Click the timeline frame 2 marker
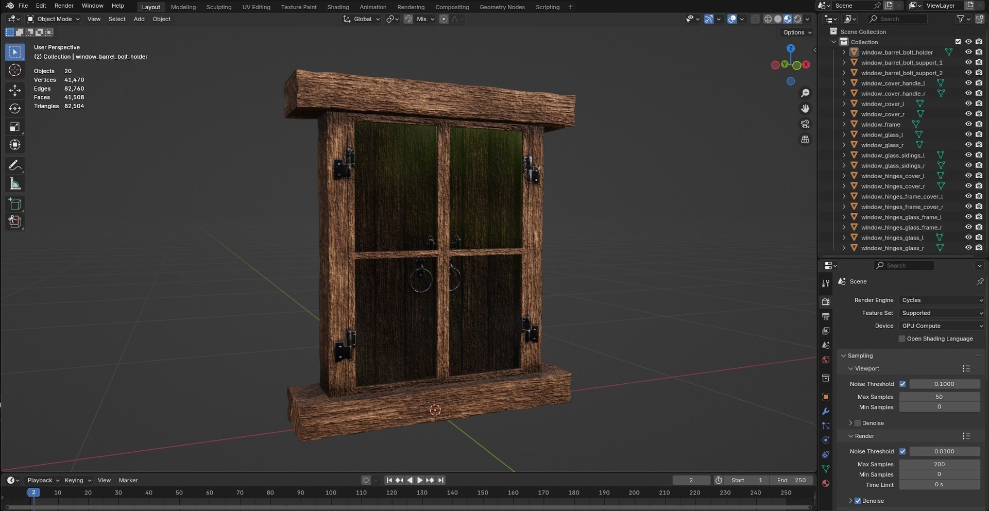Screen dimensions: 989x511 (x=33, y=492)
